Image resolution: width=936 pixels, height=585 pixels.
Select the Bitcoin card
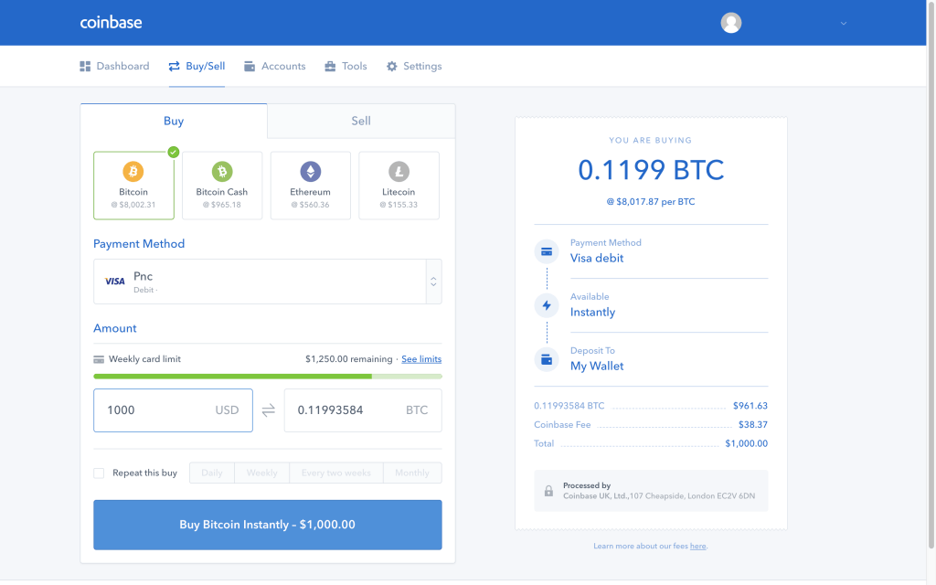133,186
